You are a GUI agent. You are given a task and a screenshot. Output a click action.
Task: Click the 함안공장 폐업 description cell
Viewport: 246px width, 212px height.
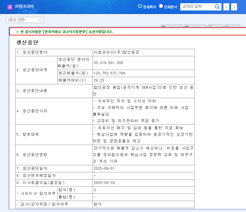[x=143, y=91]
